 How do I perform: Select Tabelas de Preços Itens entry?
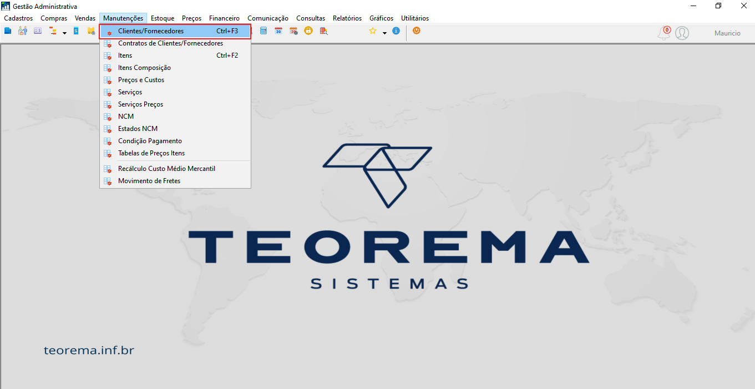(175, 153)
